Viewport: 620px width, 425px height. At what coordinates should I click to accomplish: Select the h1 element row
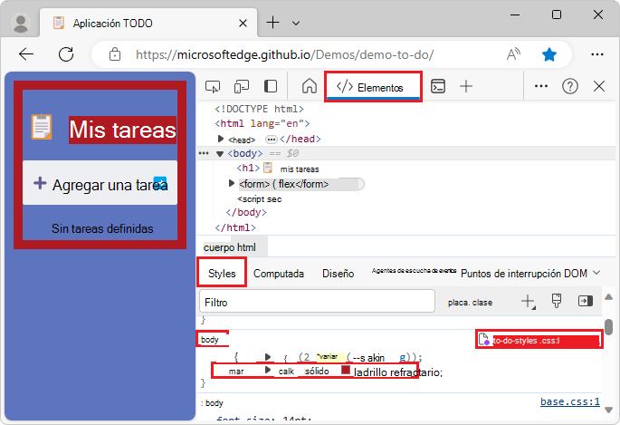tap(278, 169)
